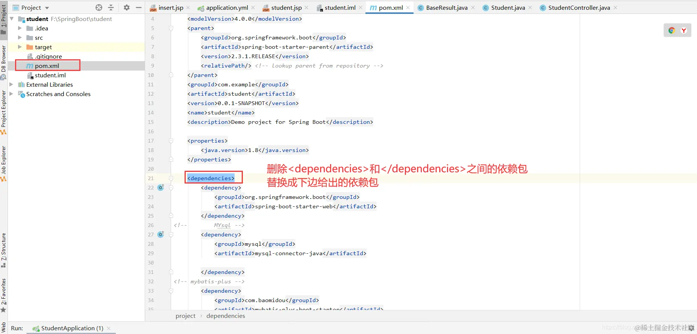Screen dimensions: 697x334
Task: Select pom.xml in project tree
Action: (47, 66)
